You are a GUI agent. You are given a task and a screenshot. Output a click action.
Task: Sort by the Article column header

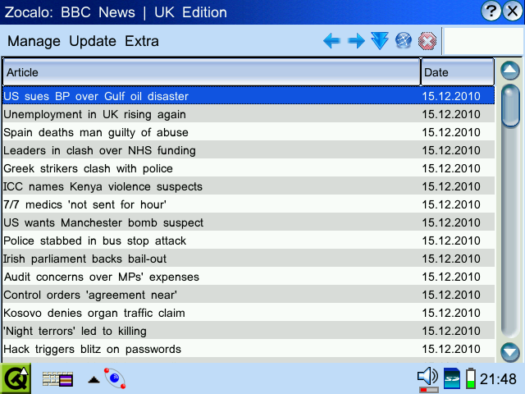[211, 73]
